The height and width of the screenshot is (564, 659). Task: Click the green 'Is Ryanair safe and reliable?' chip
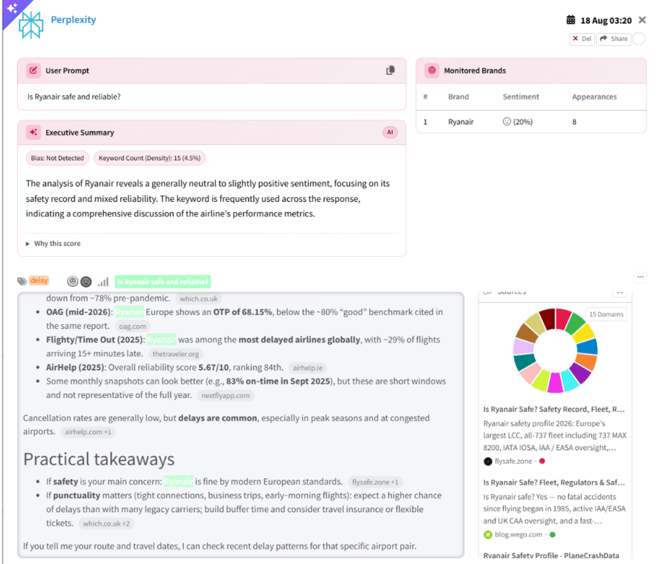(x=163, y=282)
